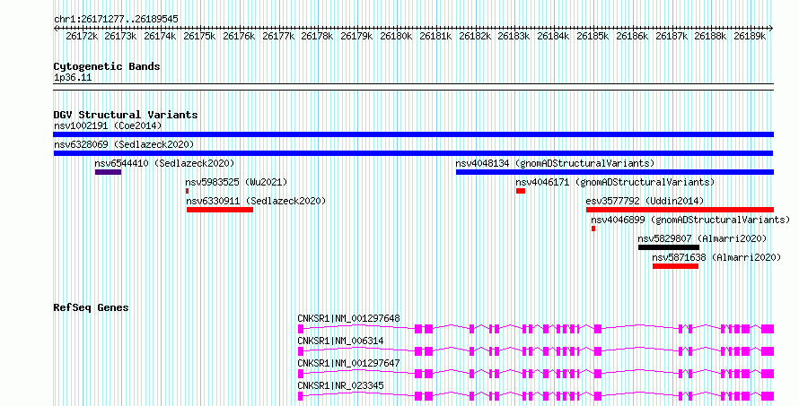The height and width of the screenshot is (406, 799).
Task: Open CNKSR1|NM_006314 transcript label
Action: [340, 341]
